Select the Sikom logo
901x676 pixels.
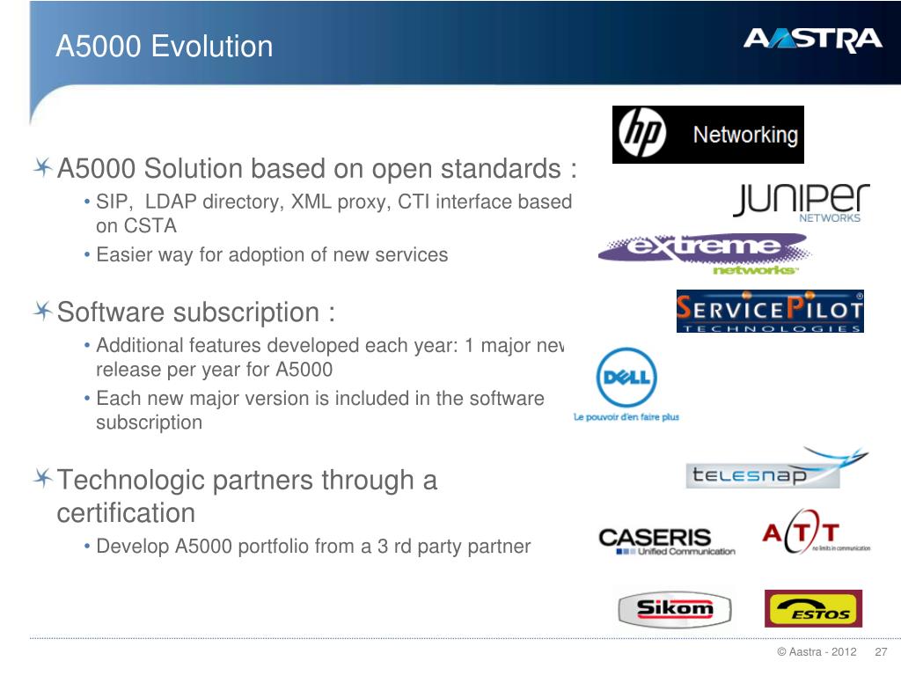point(675,609)
